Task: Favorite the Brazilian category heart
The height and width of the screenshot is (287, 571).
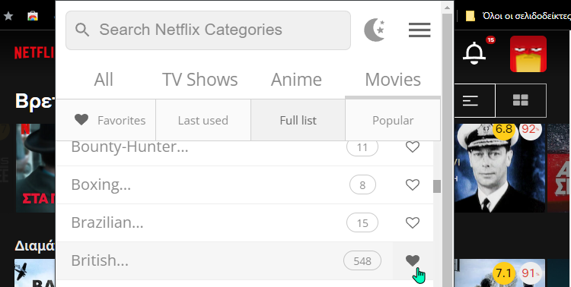Action: point(413,222)
